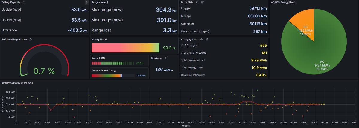Click the Battery Health gradient bar

coord(125,48)
